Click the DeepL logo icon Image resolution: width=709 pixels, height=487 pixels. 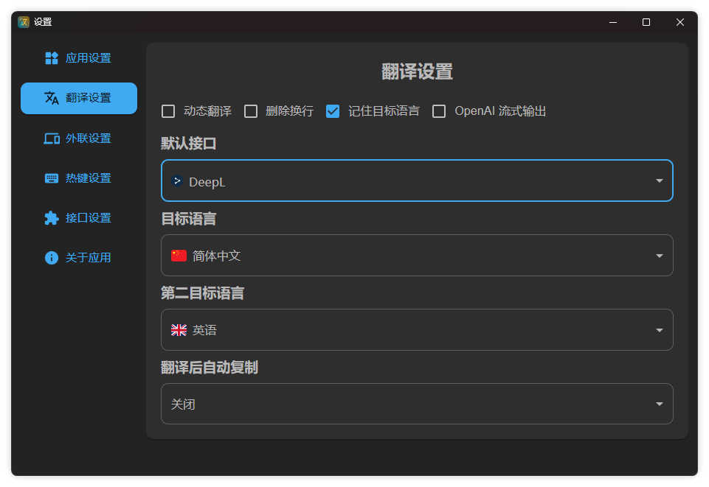click(177, 181)
